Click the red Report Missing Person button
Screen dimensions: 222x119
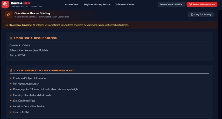coord(202,4)
